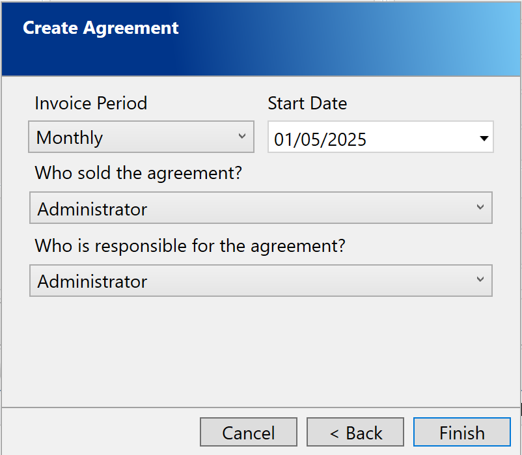Image resolution: width=522 pixels, height=455 pixels.
Task: Click the chevron on the seller dropdown
Action: click(480, 208)
